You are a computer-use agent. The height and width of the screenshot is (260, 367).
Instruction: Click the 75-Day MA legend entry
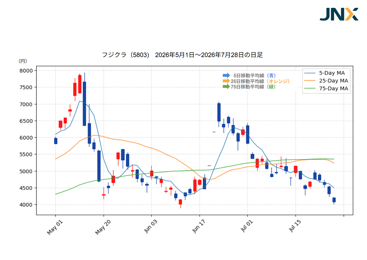coord(326,88)
